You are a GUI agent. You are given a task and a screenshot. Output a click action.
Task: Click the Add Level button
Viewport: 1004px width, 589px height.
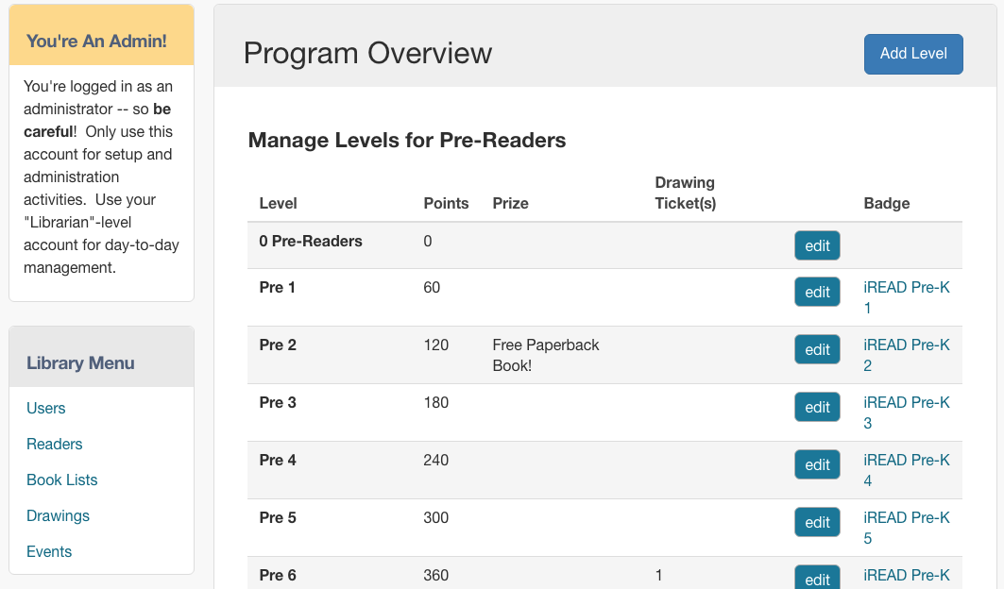913,54
